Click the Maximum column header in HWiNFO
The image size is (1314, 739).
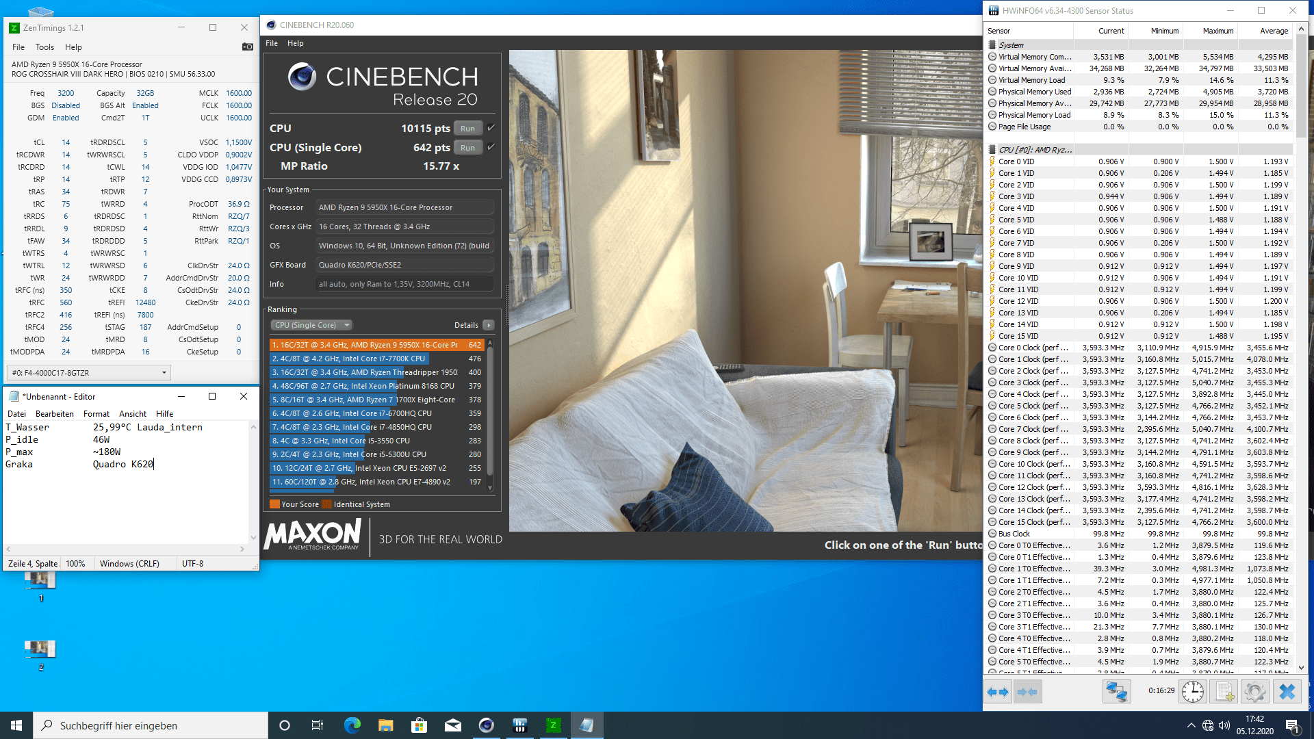[x=1210, y=31]
